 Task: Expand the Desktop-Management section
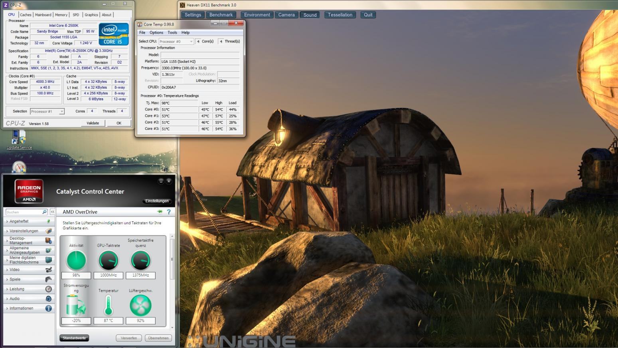pos(29,241)
